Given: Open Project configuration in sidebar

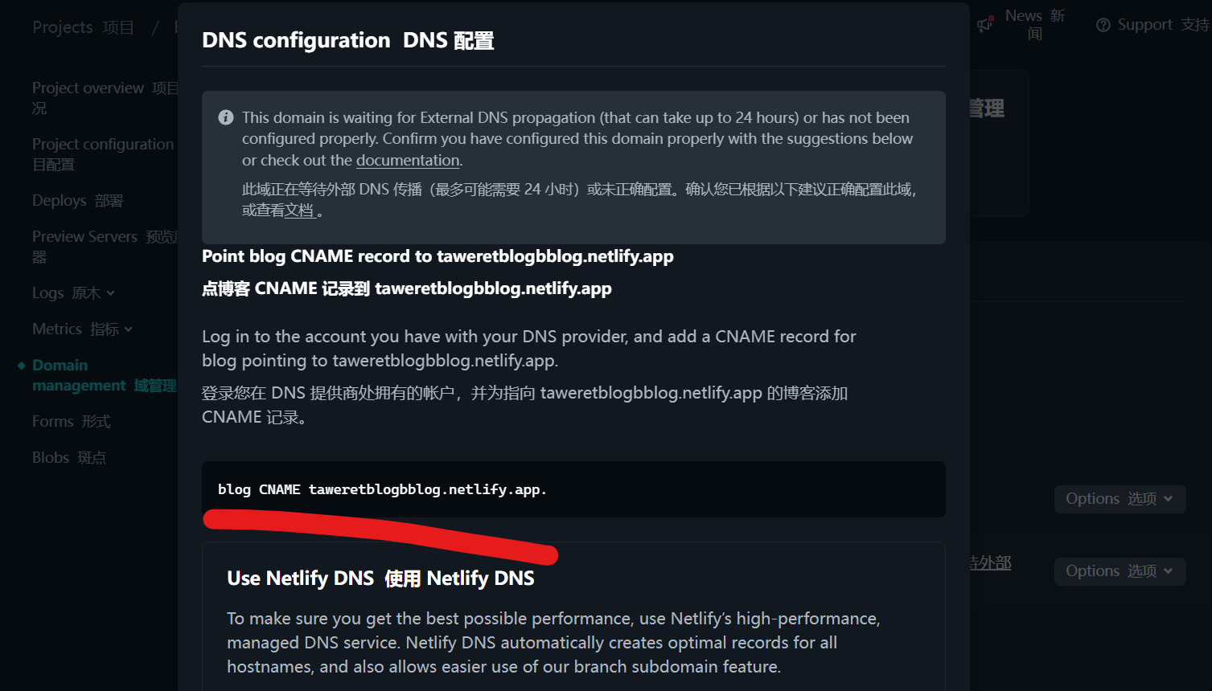Looking at the screenshot, I should (x=103, y=153).
